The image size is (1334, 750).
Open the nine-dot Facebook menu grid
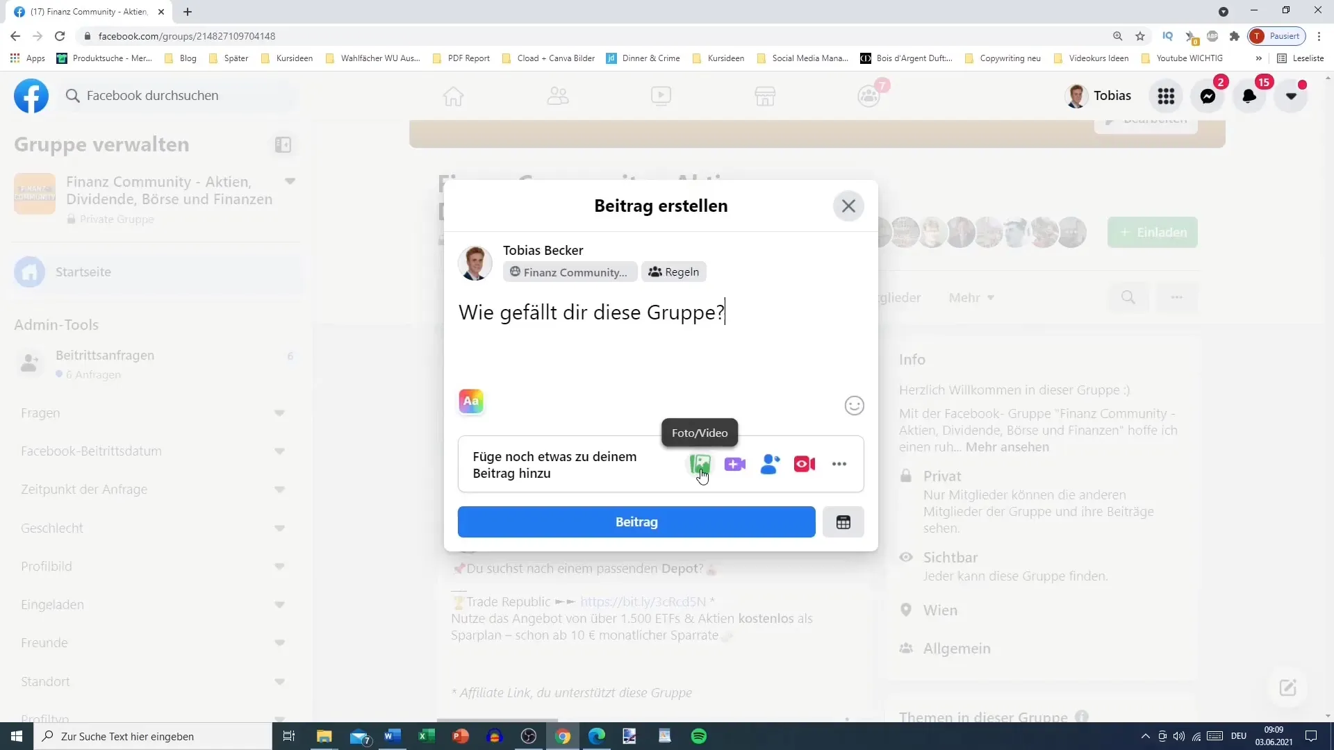(x=1166, y=96)
